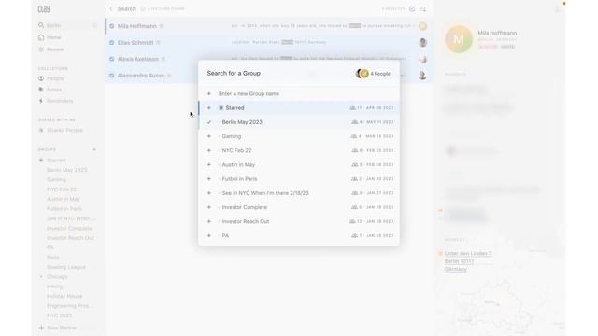The width and height of the screenshot is (598, 336).
Task: Click Starred group label in dialog
Action: [x=235, y=108]
